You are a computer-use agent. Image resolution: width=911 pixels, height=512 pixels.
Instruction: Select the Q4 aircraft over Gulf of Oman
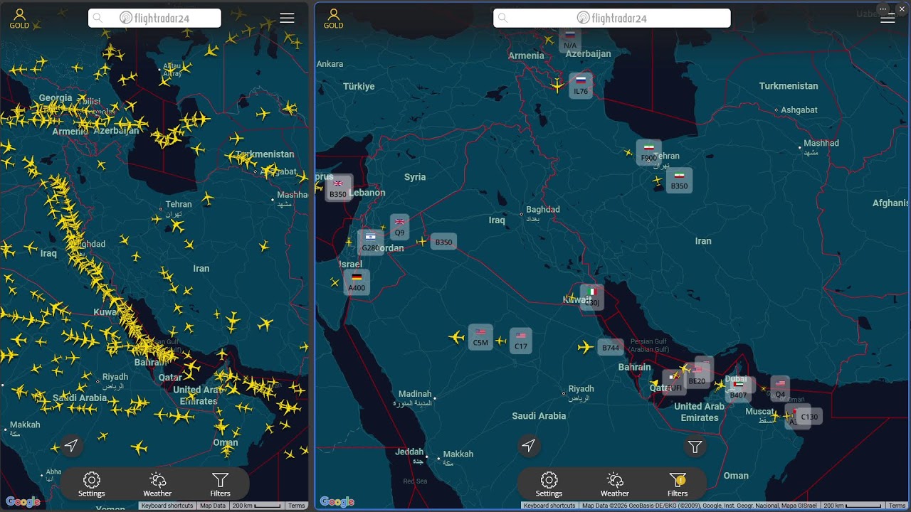click(780, 389)
